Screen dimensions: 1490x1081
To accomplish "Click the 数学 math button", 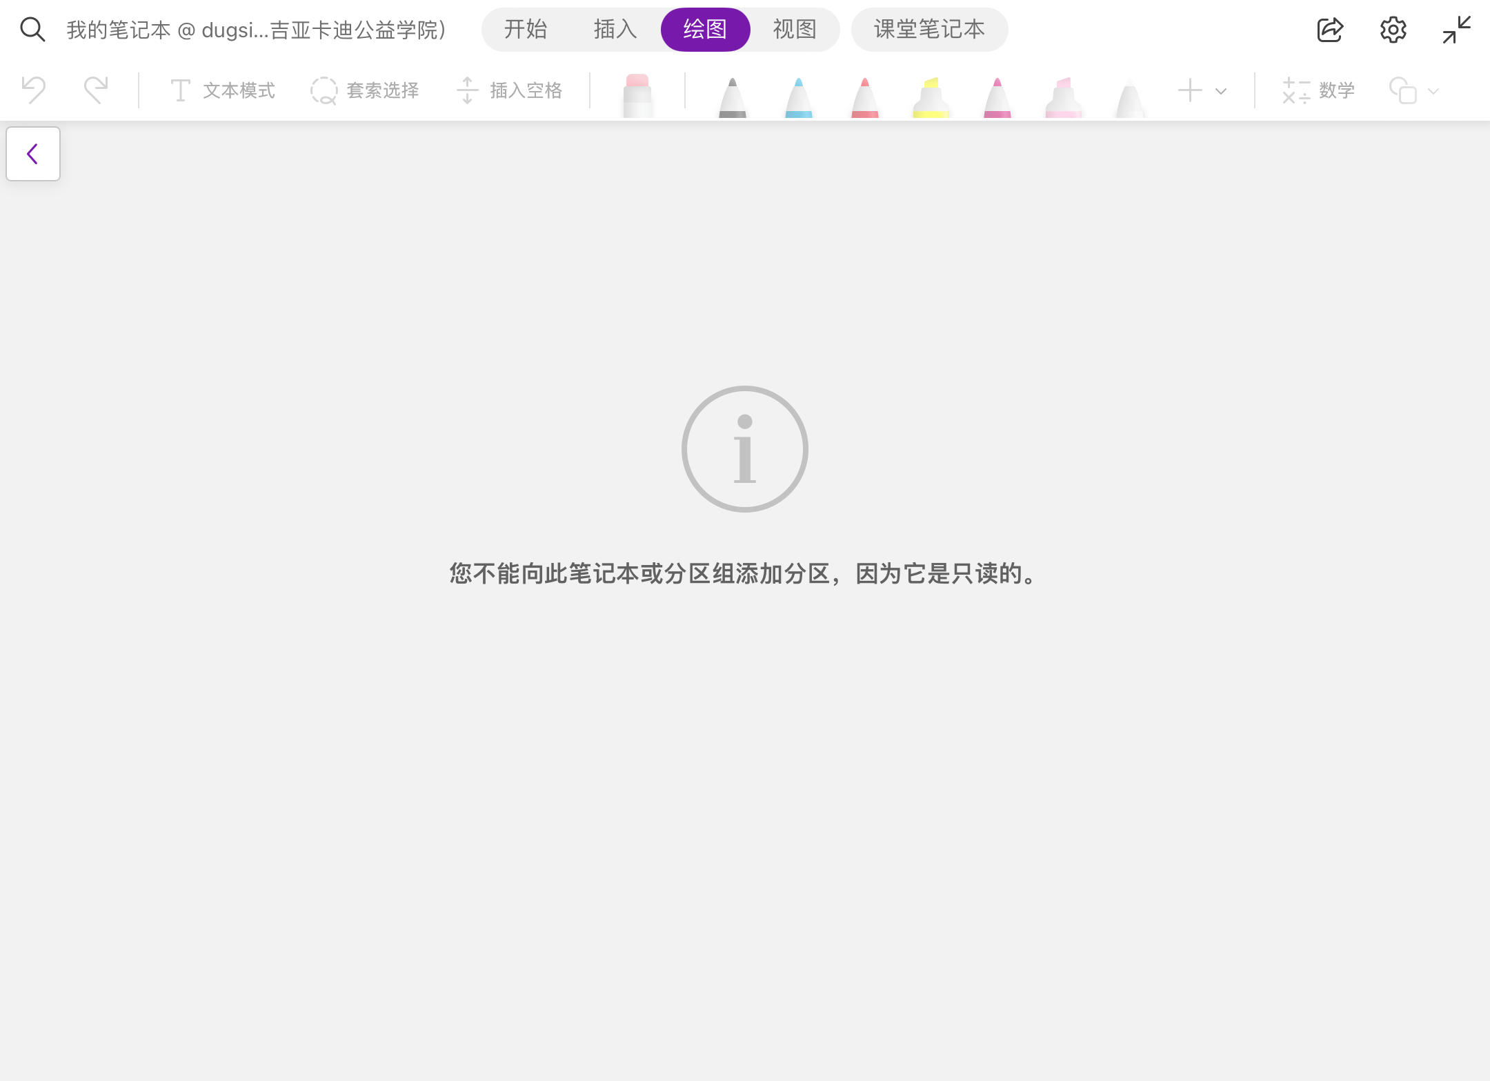I will 1318,90.
